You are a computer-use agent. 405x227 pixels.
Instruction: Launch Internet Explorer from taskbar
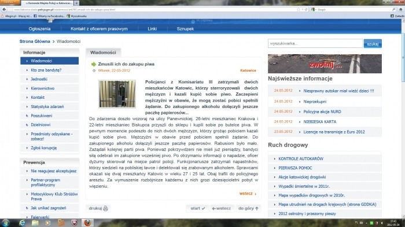23,222
